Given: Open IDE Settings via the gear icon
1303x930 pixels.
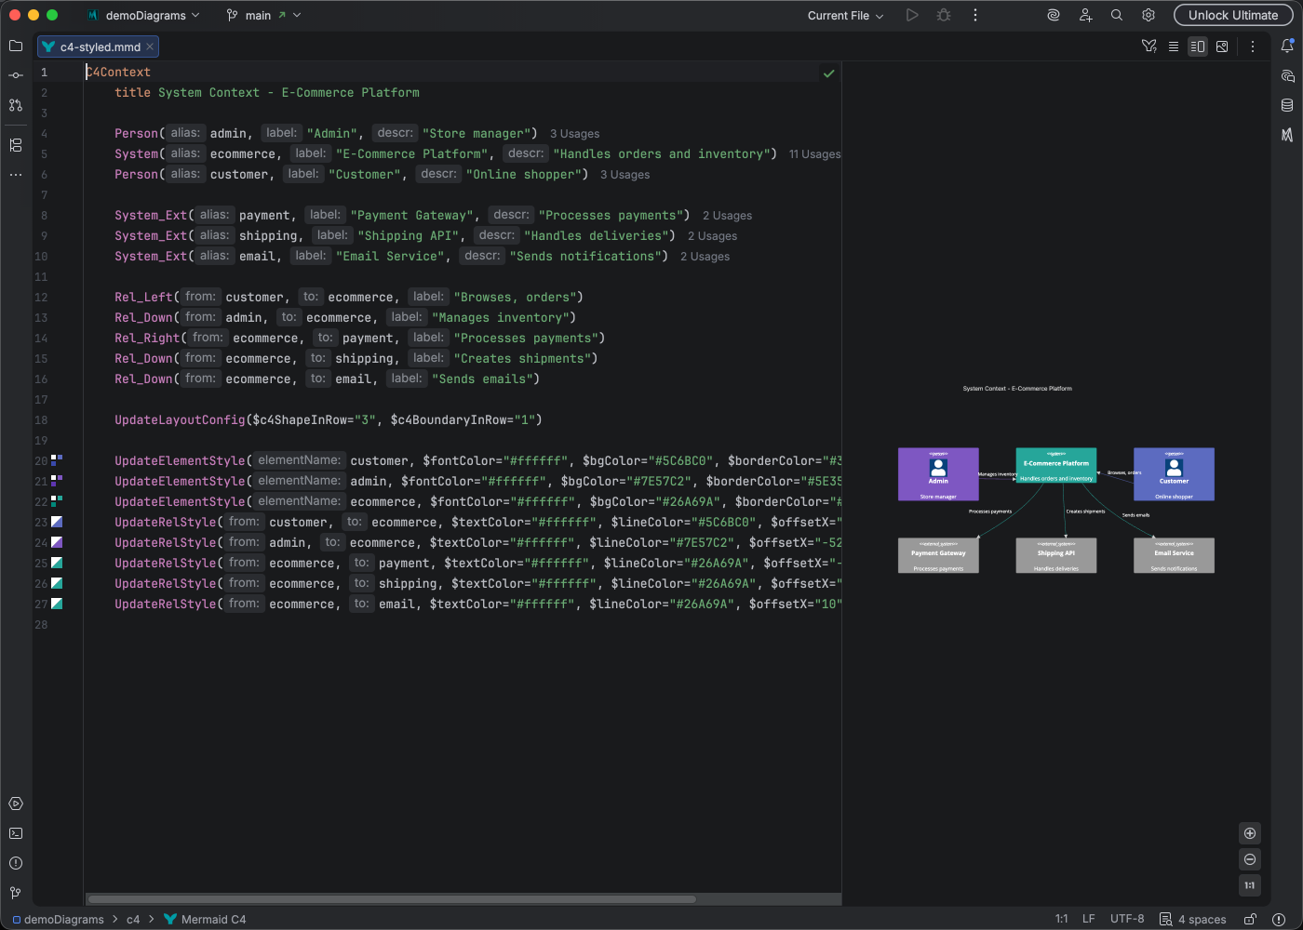Looking at the screenshot, I should point(1148,15).
